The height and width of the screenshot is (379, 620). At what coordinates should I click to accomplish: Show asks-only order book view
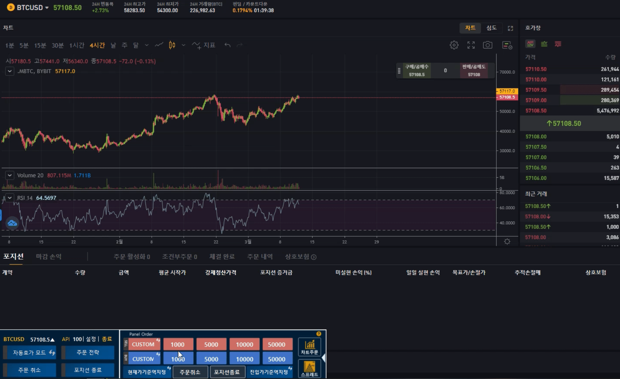click(x=558, y=44)
